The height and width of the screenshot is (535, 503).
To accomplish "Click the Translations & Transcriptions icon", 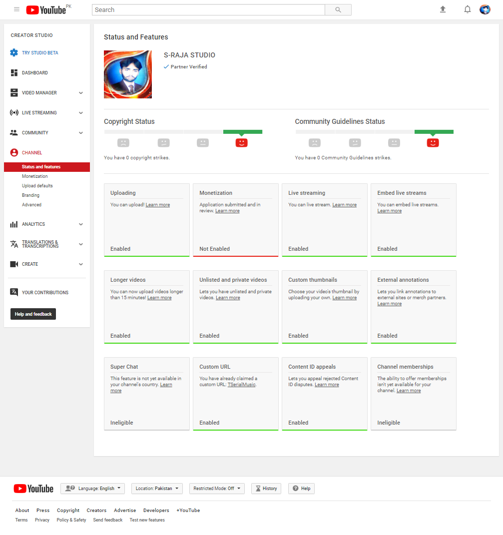I will click(14, 244).
